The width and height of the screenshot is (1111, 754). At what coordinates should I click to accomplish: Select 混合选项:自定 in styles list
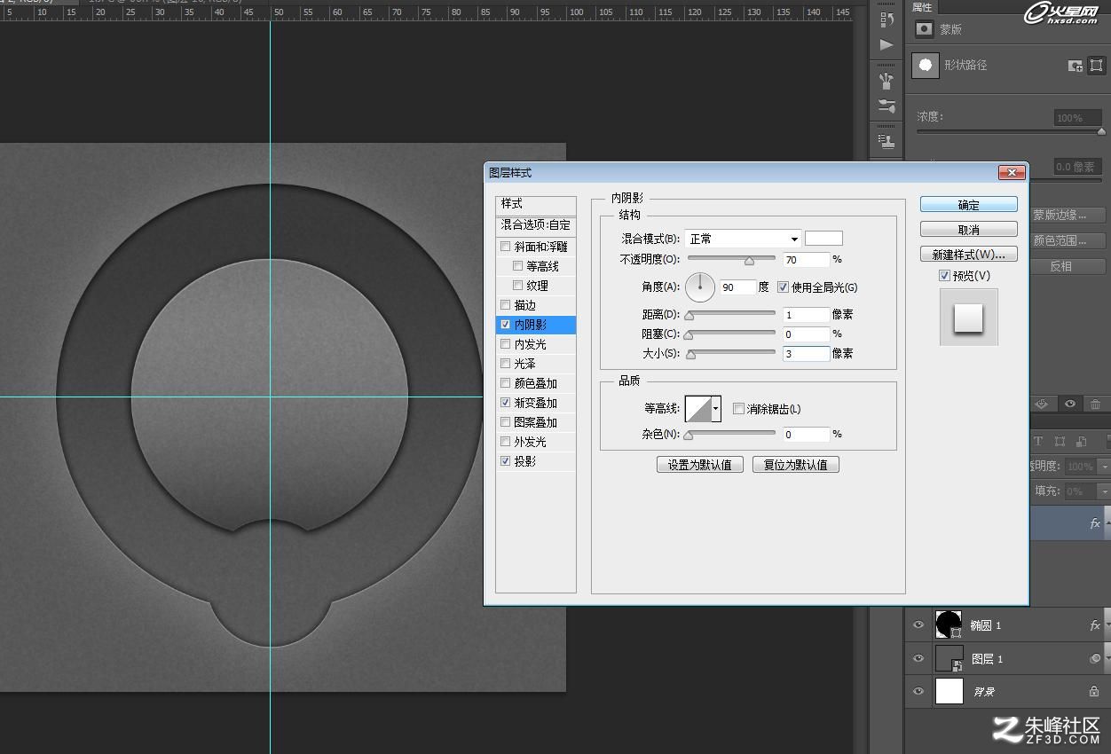(x=536, y=225)
